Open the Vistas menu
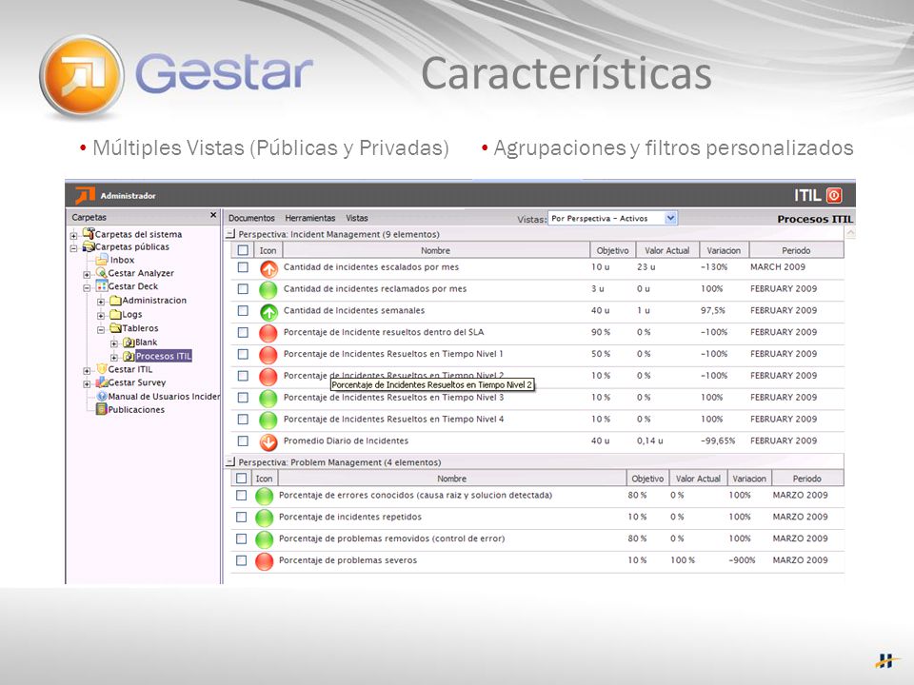 coord(357,218)
